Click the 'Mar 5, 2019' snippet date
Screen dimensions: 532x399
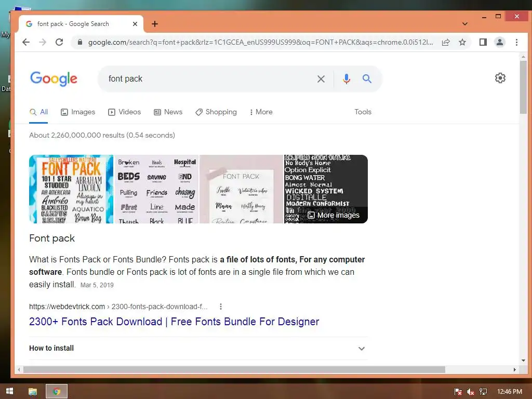[x=97, y=285]
